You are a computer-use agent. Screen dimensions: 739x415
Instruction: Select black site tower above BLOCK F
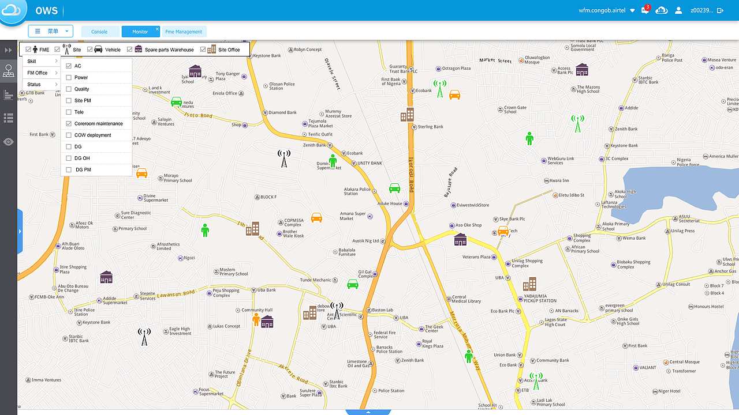pos(283,159)
